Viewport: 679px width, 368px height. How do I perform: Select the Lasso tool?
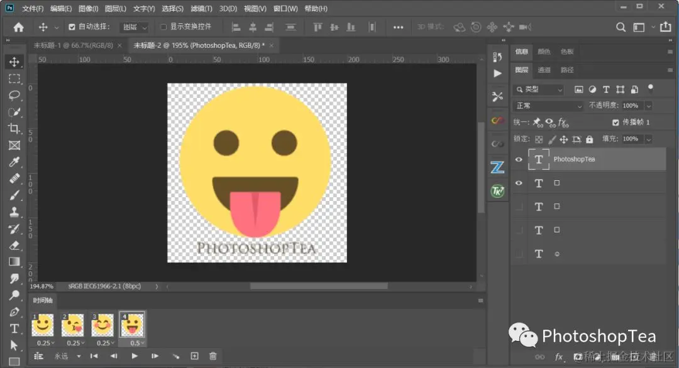[x=14, y=95]
